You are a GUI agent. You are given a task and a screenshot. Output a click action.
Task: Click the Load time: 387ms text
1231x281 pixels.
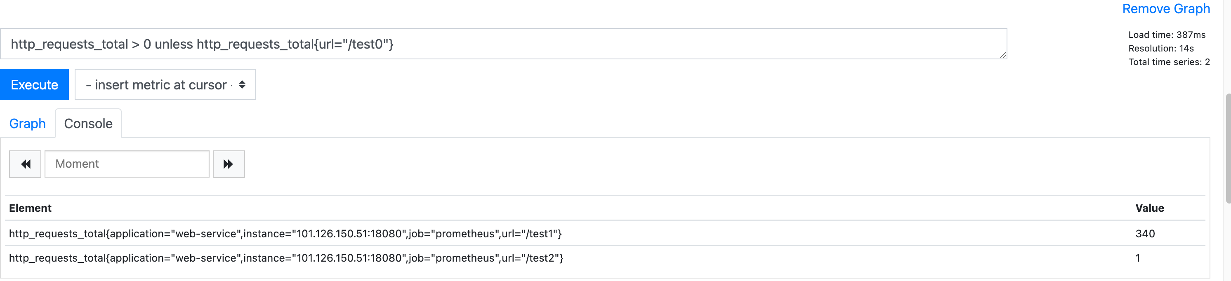pyautogui.click(x=1167, y=35)
